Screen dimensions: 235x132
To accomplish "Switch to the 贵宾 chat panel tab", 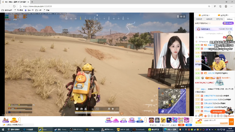I will (x=219, y=19).
